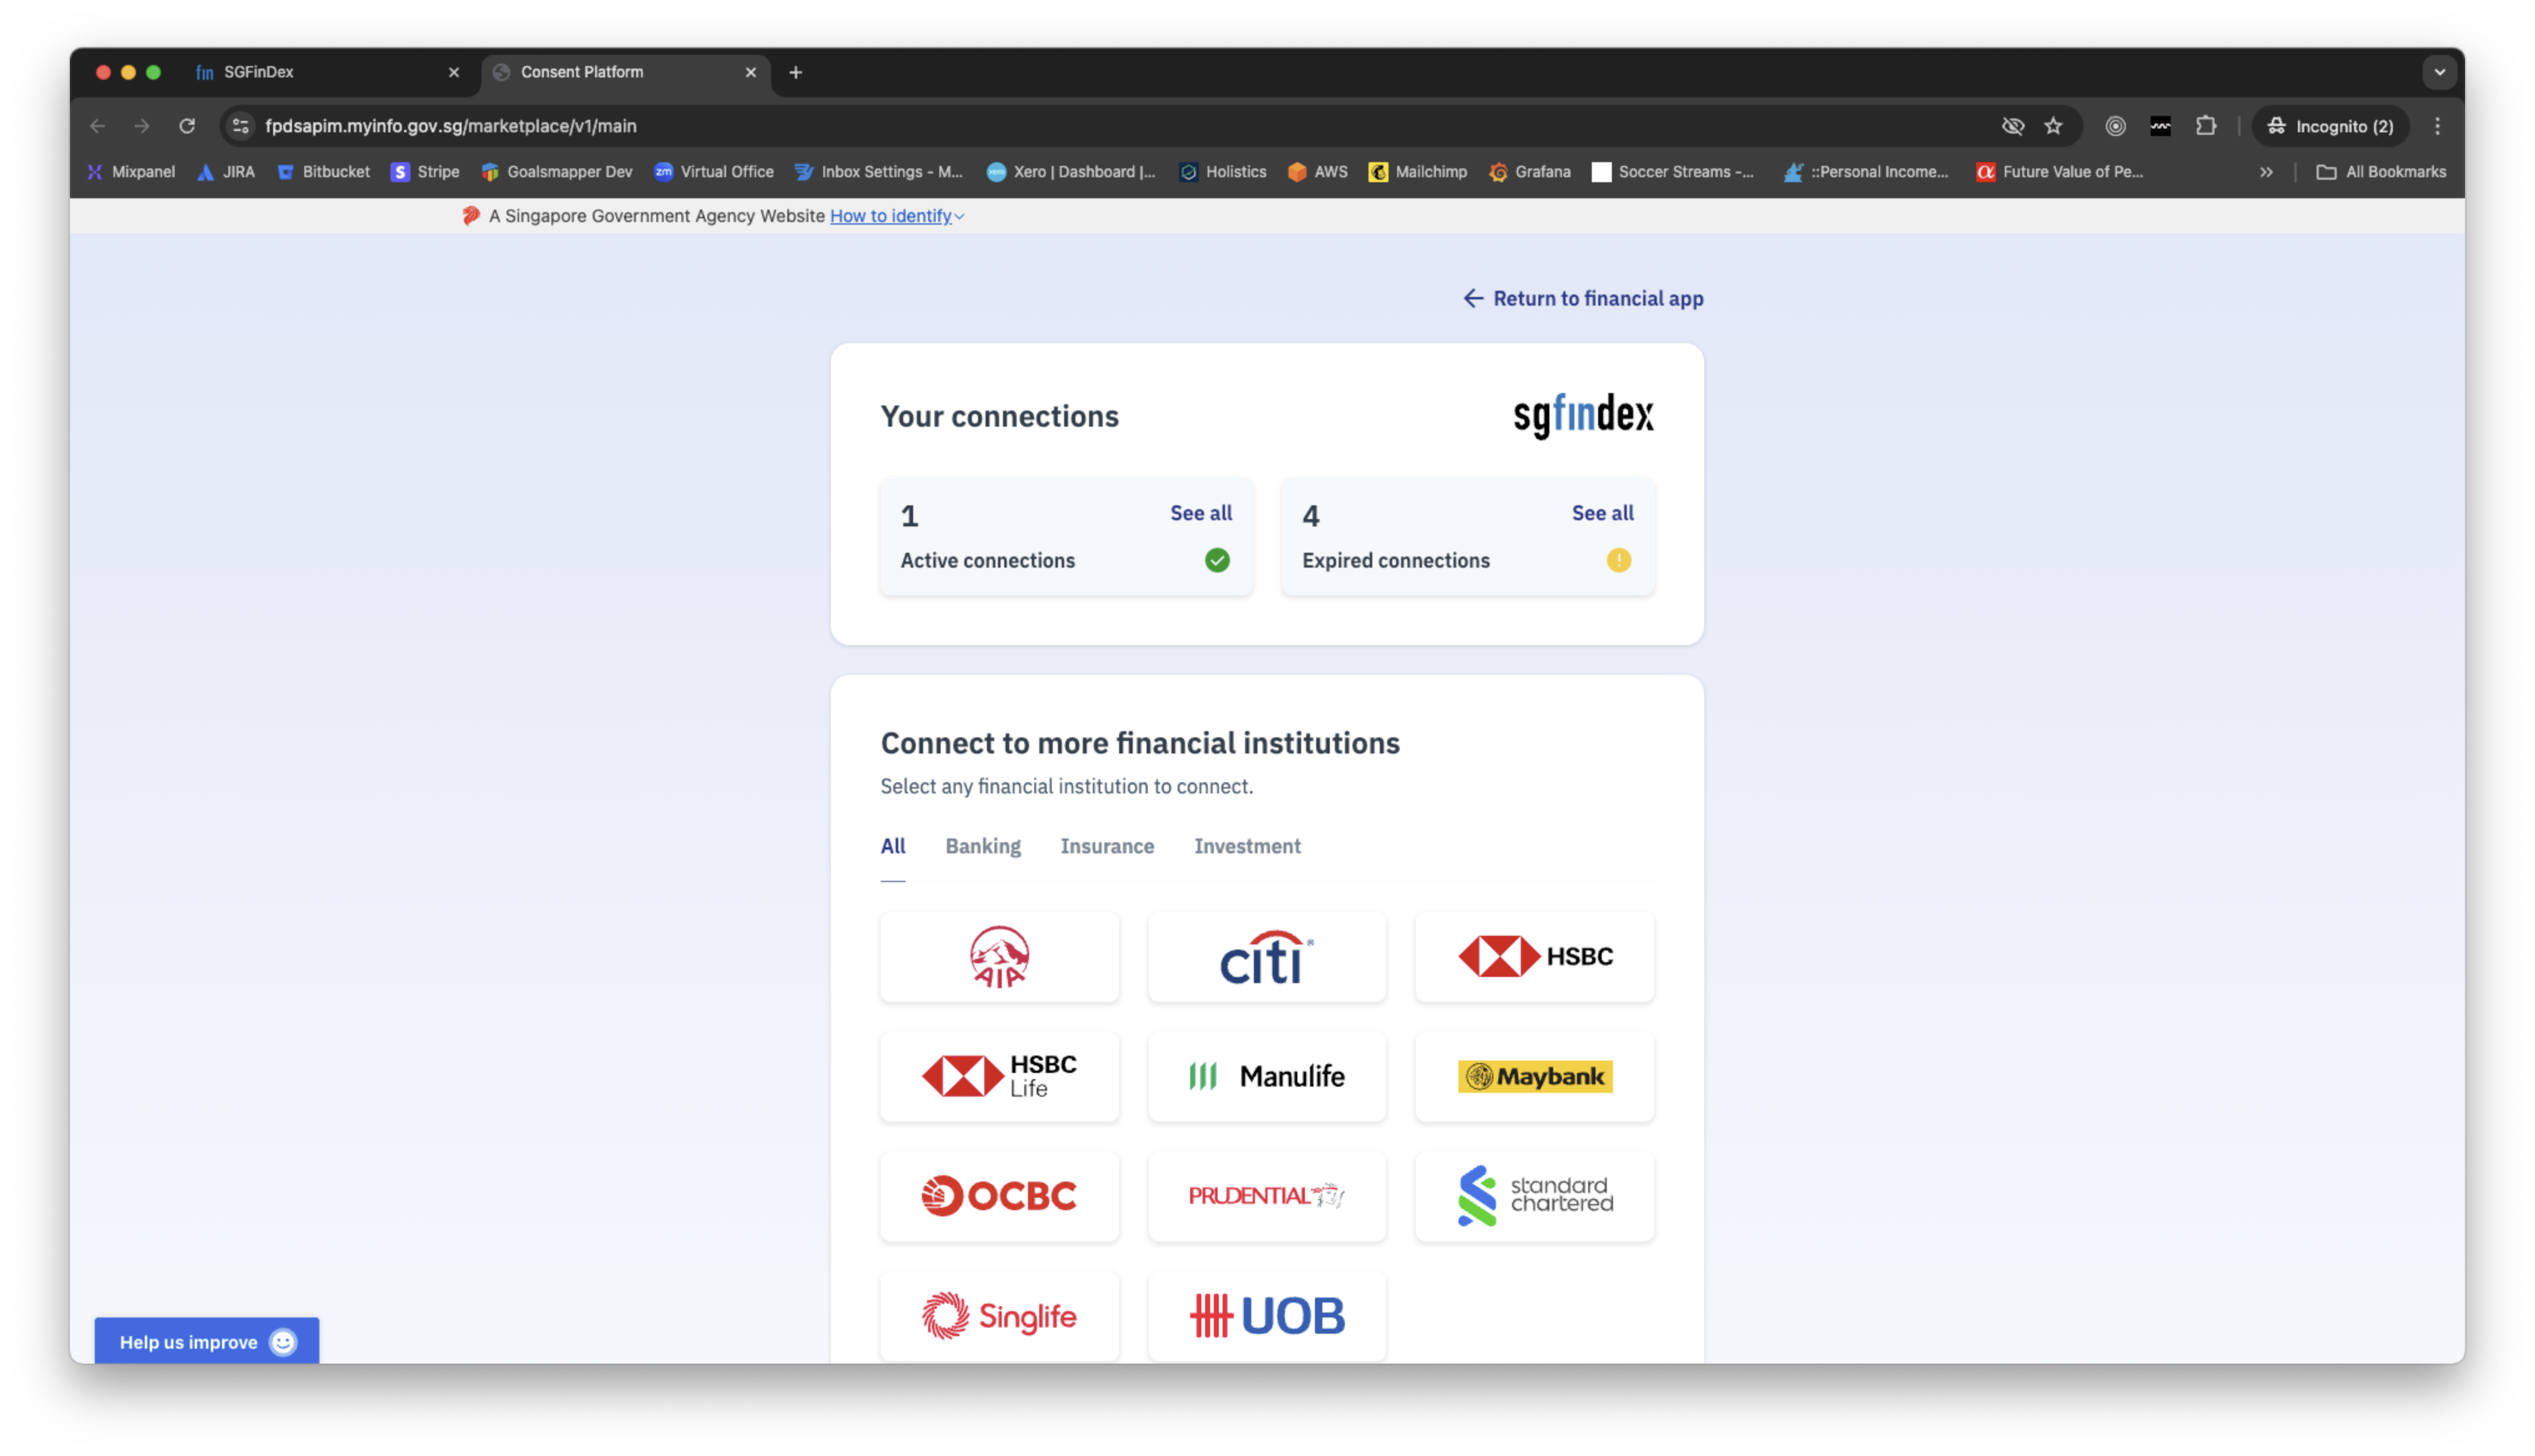Viewport: 2535px width, 1456px height.
Task: Switch to the Investment tab
Action: [x=1246, y=846]
